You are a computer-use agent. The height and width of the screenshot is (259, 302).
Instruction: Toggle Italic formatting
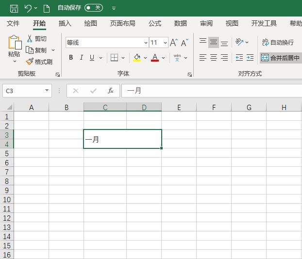point(81,58)
